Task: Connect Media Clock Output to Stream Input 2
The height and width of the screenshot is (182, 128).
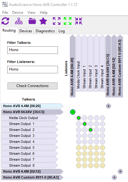Action: [90, 118]
